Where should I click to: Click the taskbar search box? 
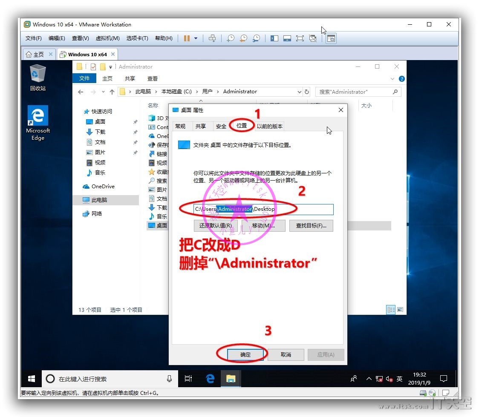click(110, 379)
